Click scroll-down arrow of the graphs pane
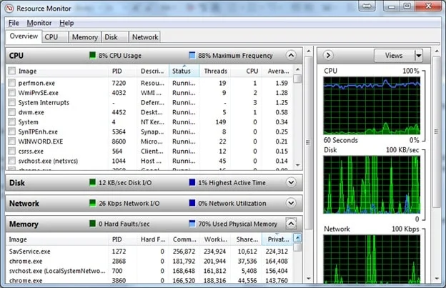 tap(437, 278)
